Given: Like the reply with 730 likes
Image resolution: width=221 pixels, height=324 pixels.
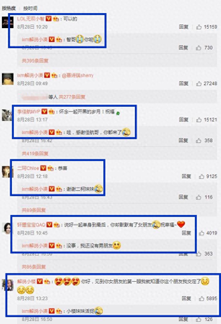Looking at the screenshot, I should point(199,48).
